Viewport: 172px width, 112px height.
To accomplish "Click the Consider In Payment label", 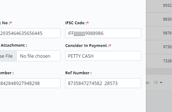I will pyautogui.click(x=88, y=46).
